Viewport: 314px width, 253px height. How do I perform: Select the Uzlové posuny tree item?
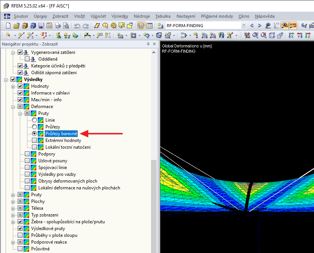tap(53, 161)
